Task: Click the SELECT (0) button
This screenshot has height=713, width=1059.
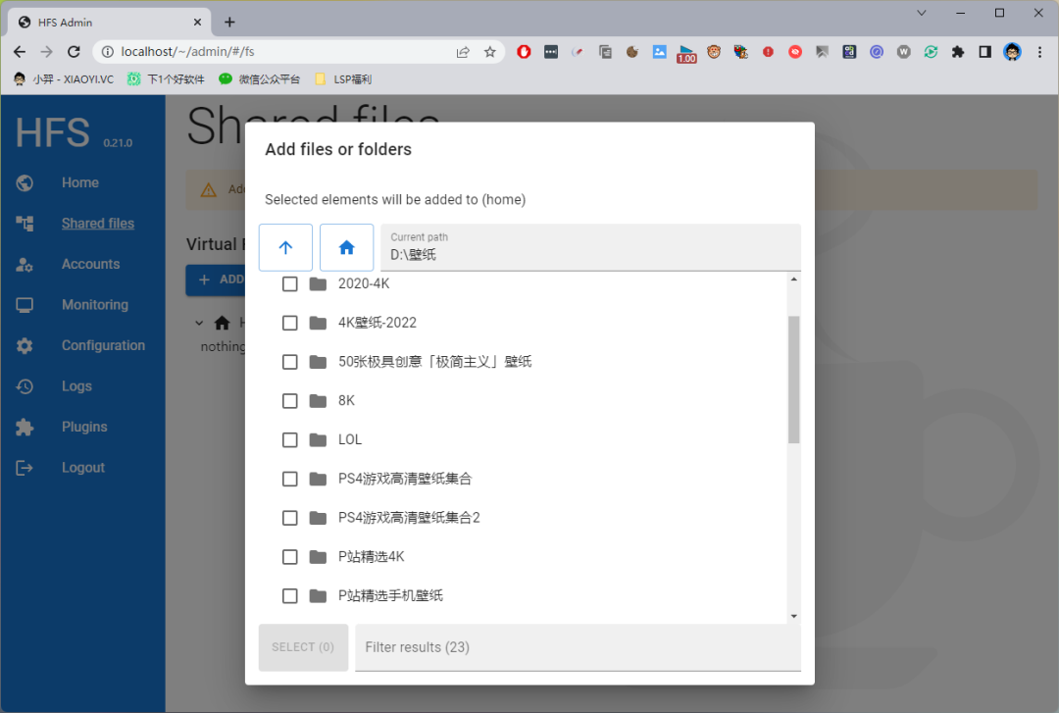Action: pos(303,647)
